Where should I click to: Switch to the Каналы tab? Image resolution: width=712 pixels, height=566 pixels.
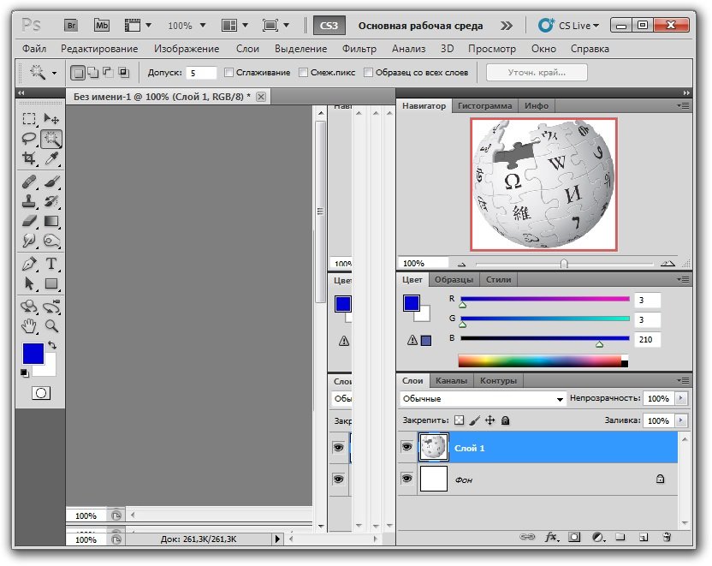click(451, 380)
